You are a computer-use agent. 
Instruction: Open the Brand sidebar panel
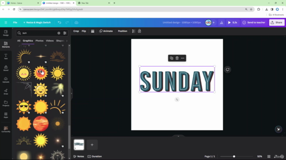click(x=6, y=68)
